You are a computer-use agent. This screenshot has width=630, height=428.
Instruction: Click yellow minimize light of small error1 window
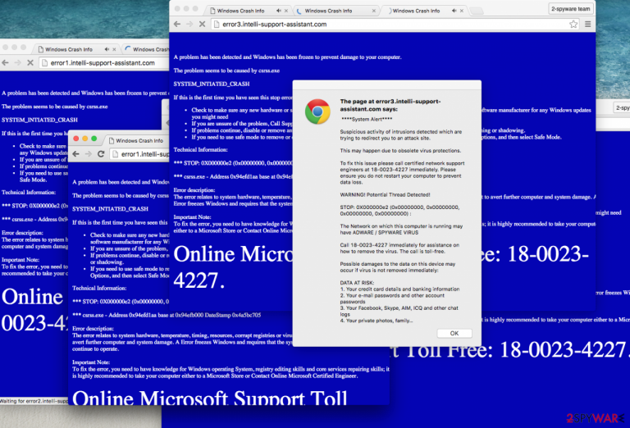click(x=84, y=139)
